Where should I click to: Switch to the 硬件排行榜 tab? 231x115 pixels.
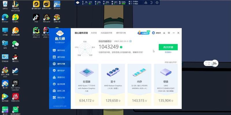coord(121,33)
